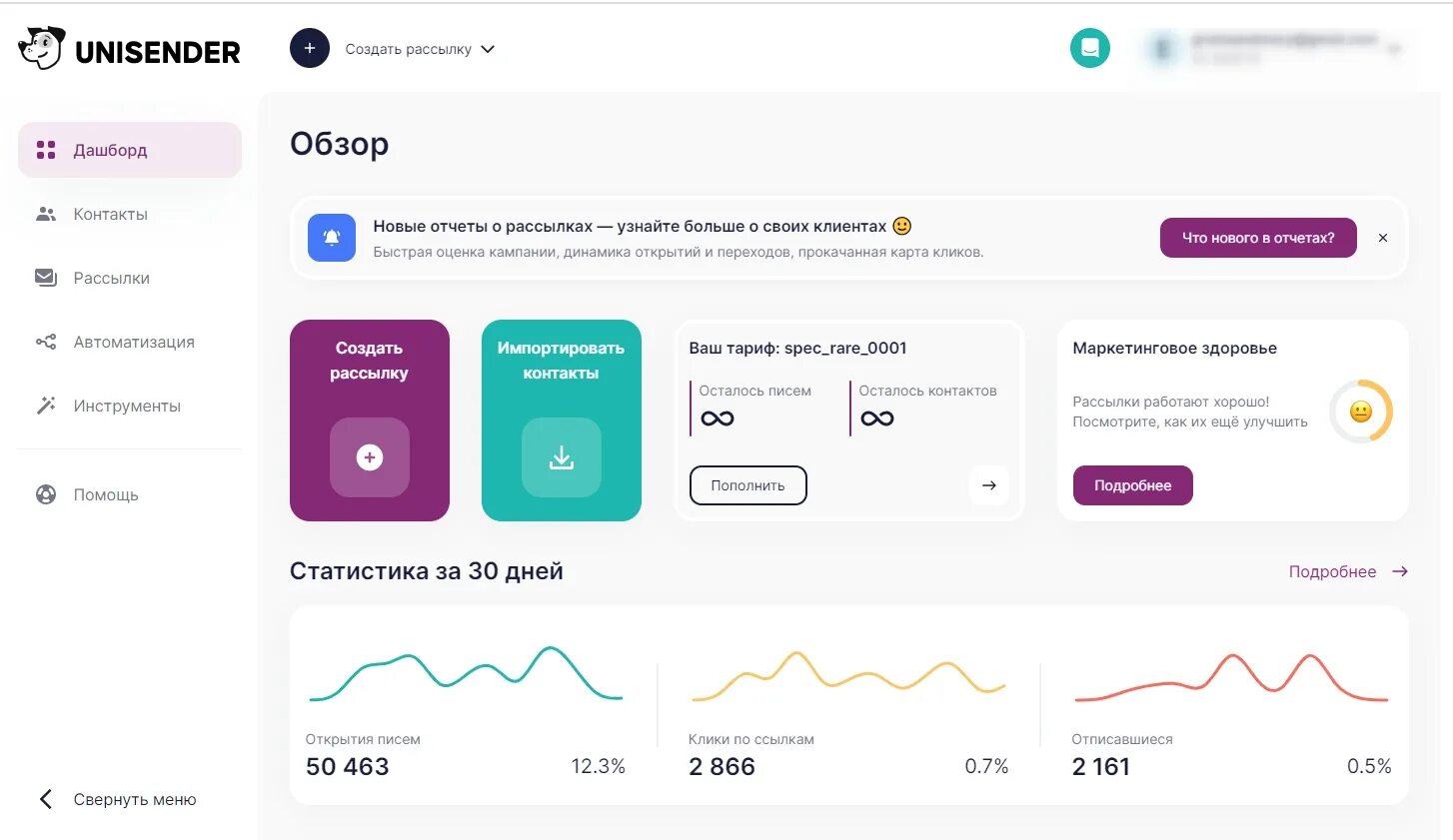Click the smiley emoji in banner title
Screen dimensions: 1453x840
901,226
